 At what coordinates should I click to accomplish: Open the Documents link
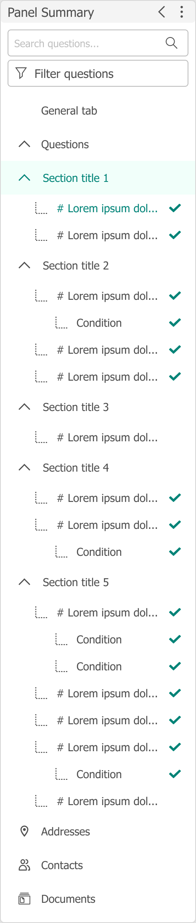point(68,899)
